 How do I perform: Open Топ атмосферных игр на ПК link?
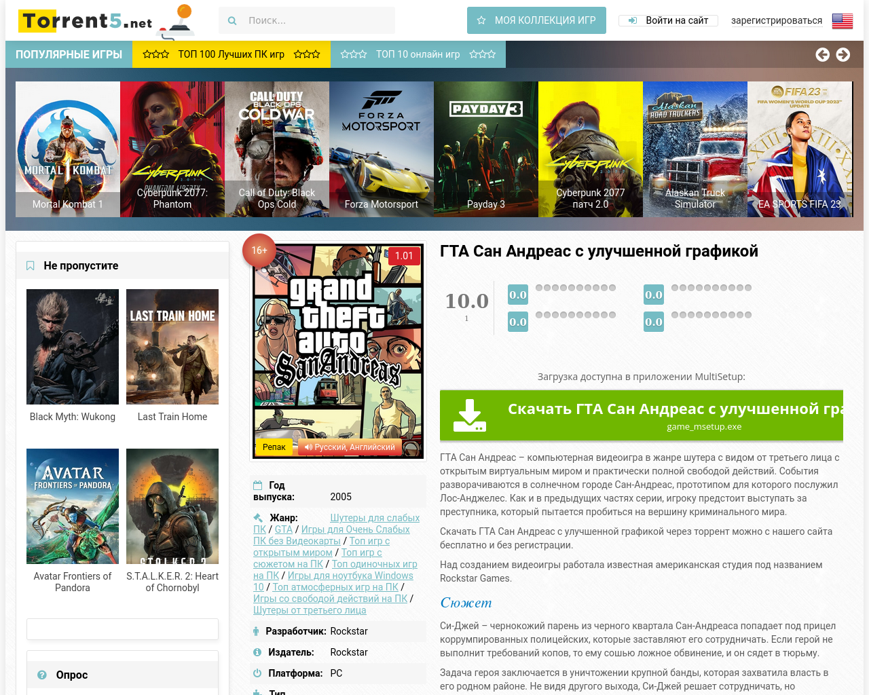coord(335,587)
